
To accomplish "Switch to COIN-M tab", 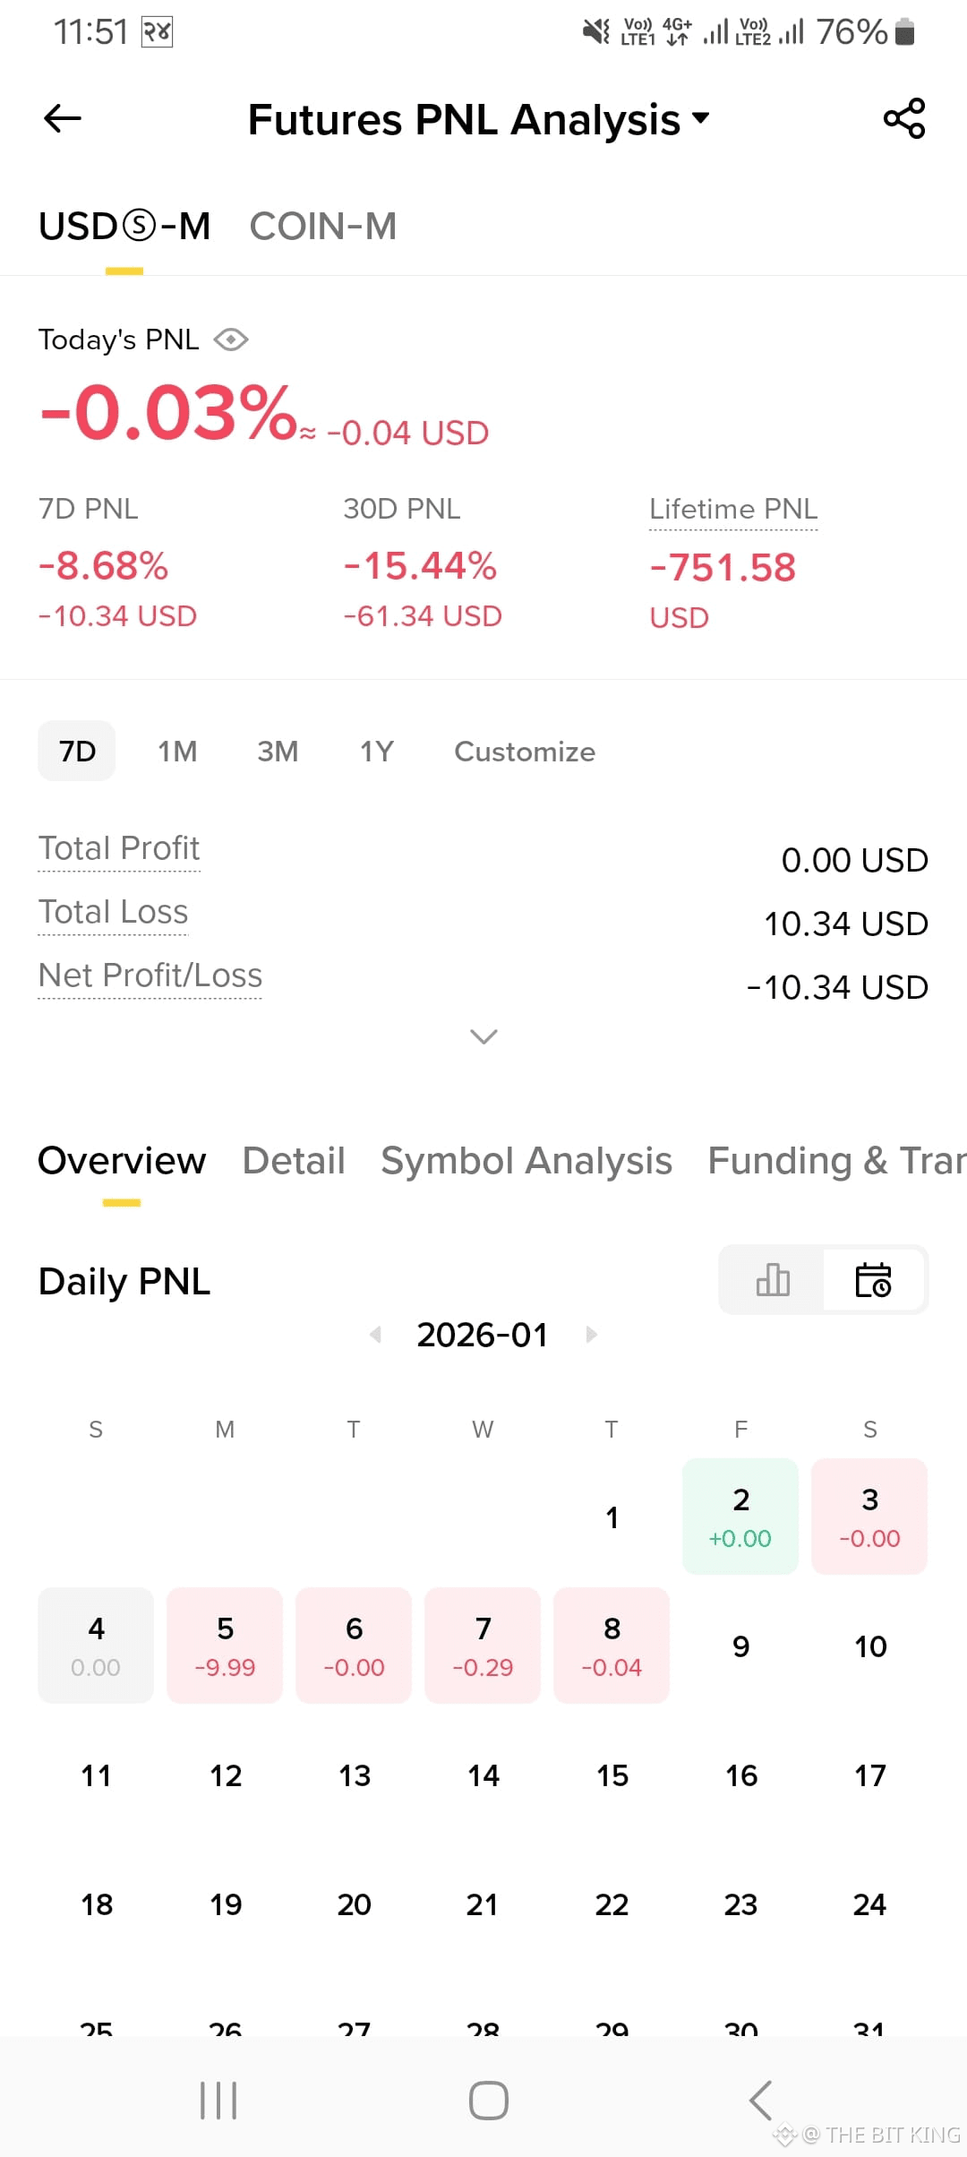I will pos(322,227).
